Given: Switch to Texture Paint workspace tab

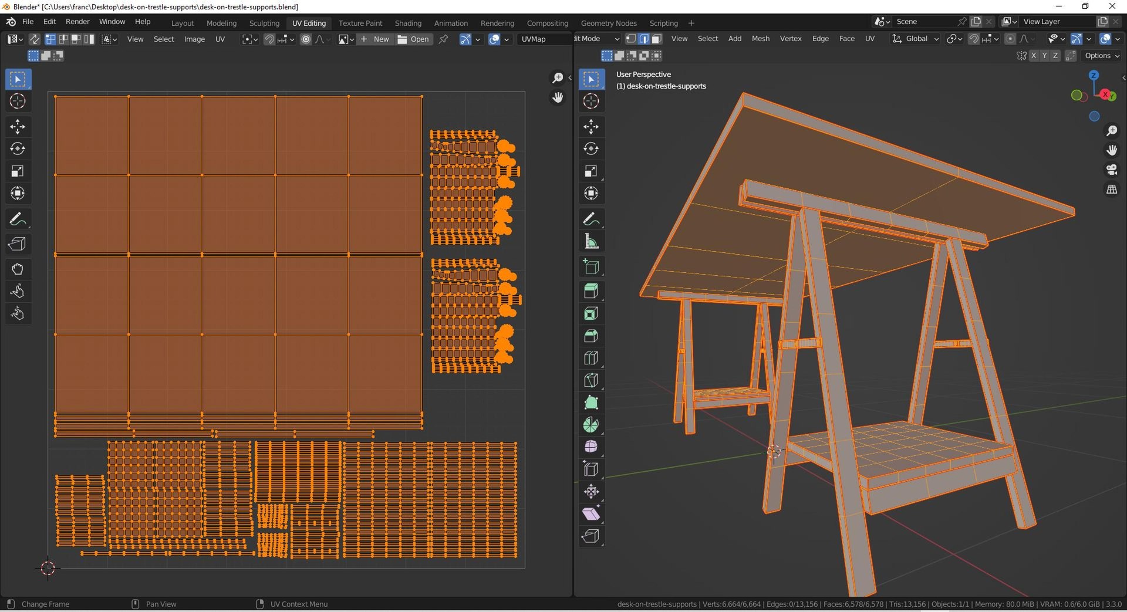Looking at the screenshot, I should [360, 23].
